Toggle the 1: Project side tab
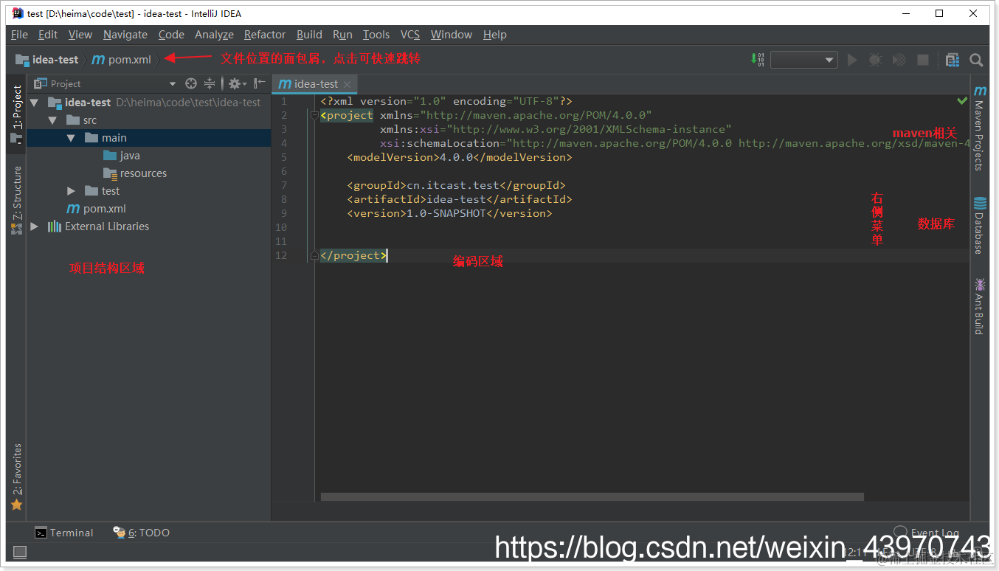Screen dimensions: 999x571 click(16, 114)
